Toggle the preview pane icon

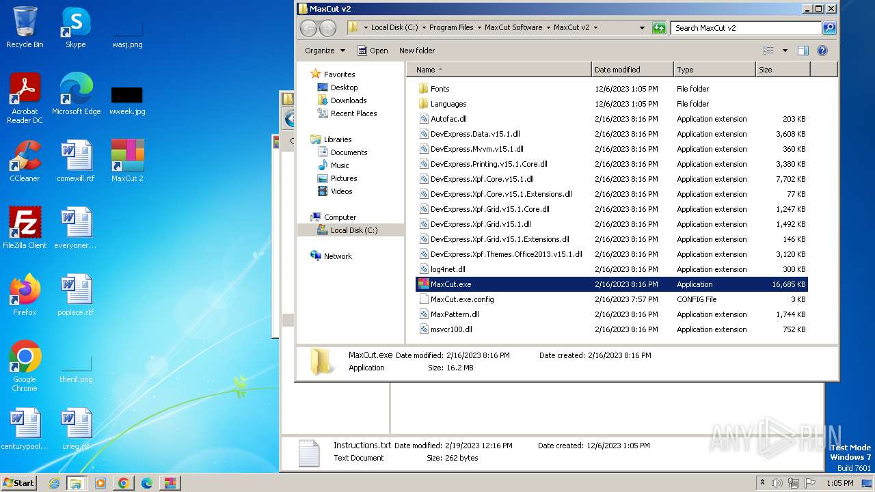pos(803,51)
